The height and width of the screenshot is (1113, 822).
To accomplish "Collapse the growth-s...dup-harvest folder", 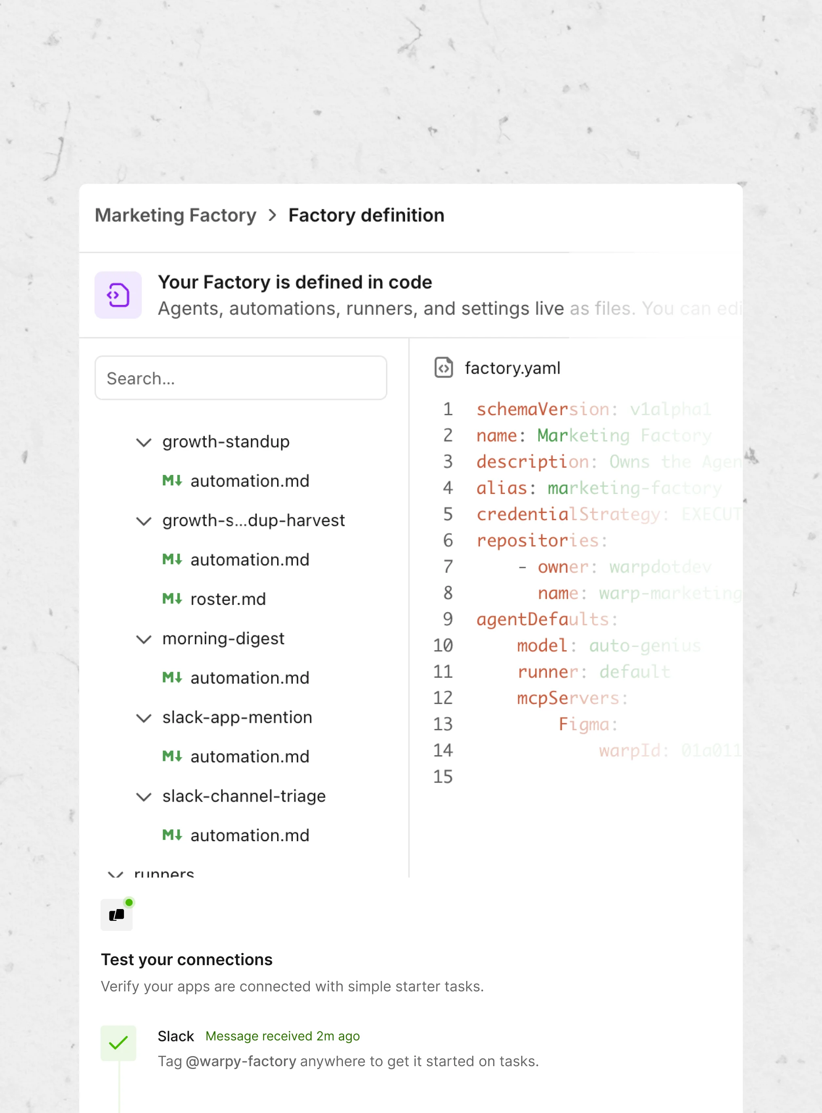I will coord(144,521).
